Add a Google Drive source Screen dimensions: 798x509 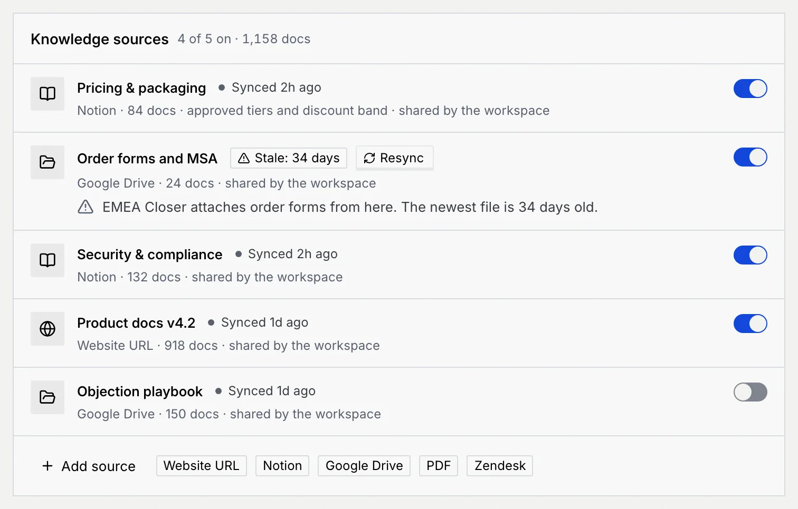(364, 466)
